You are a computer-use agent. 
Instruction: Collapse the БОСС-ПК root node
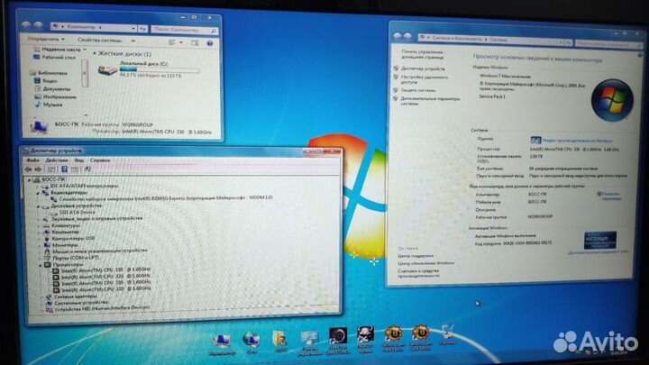pyautogui.click(x=29, y=180)
